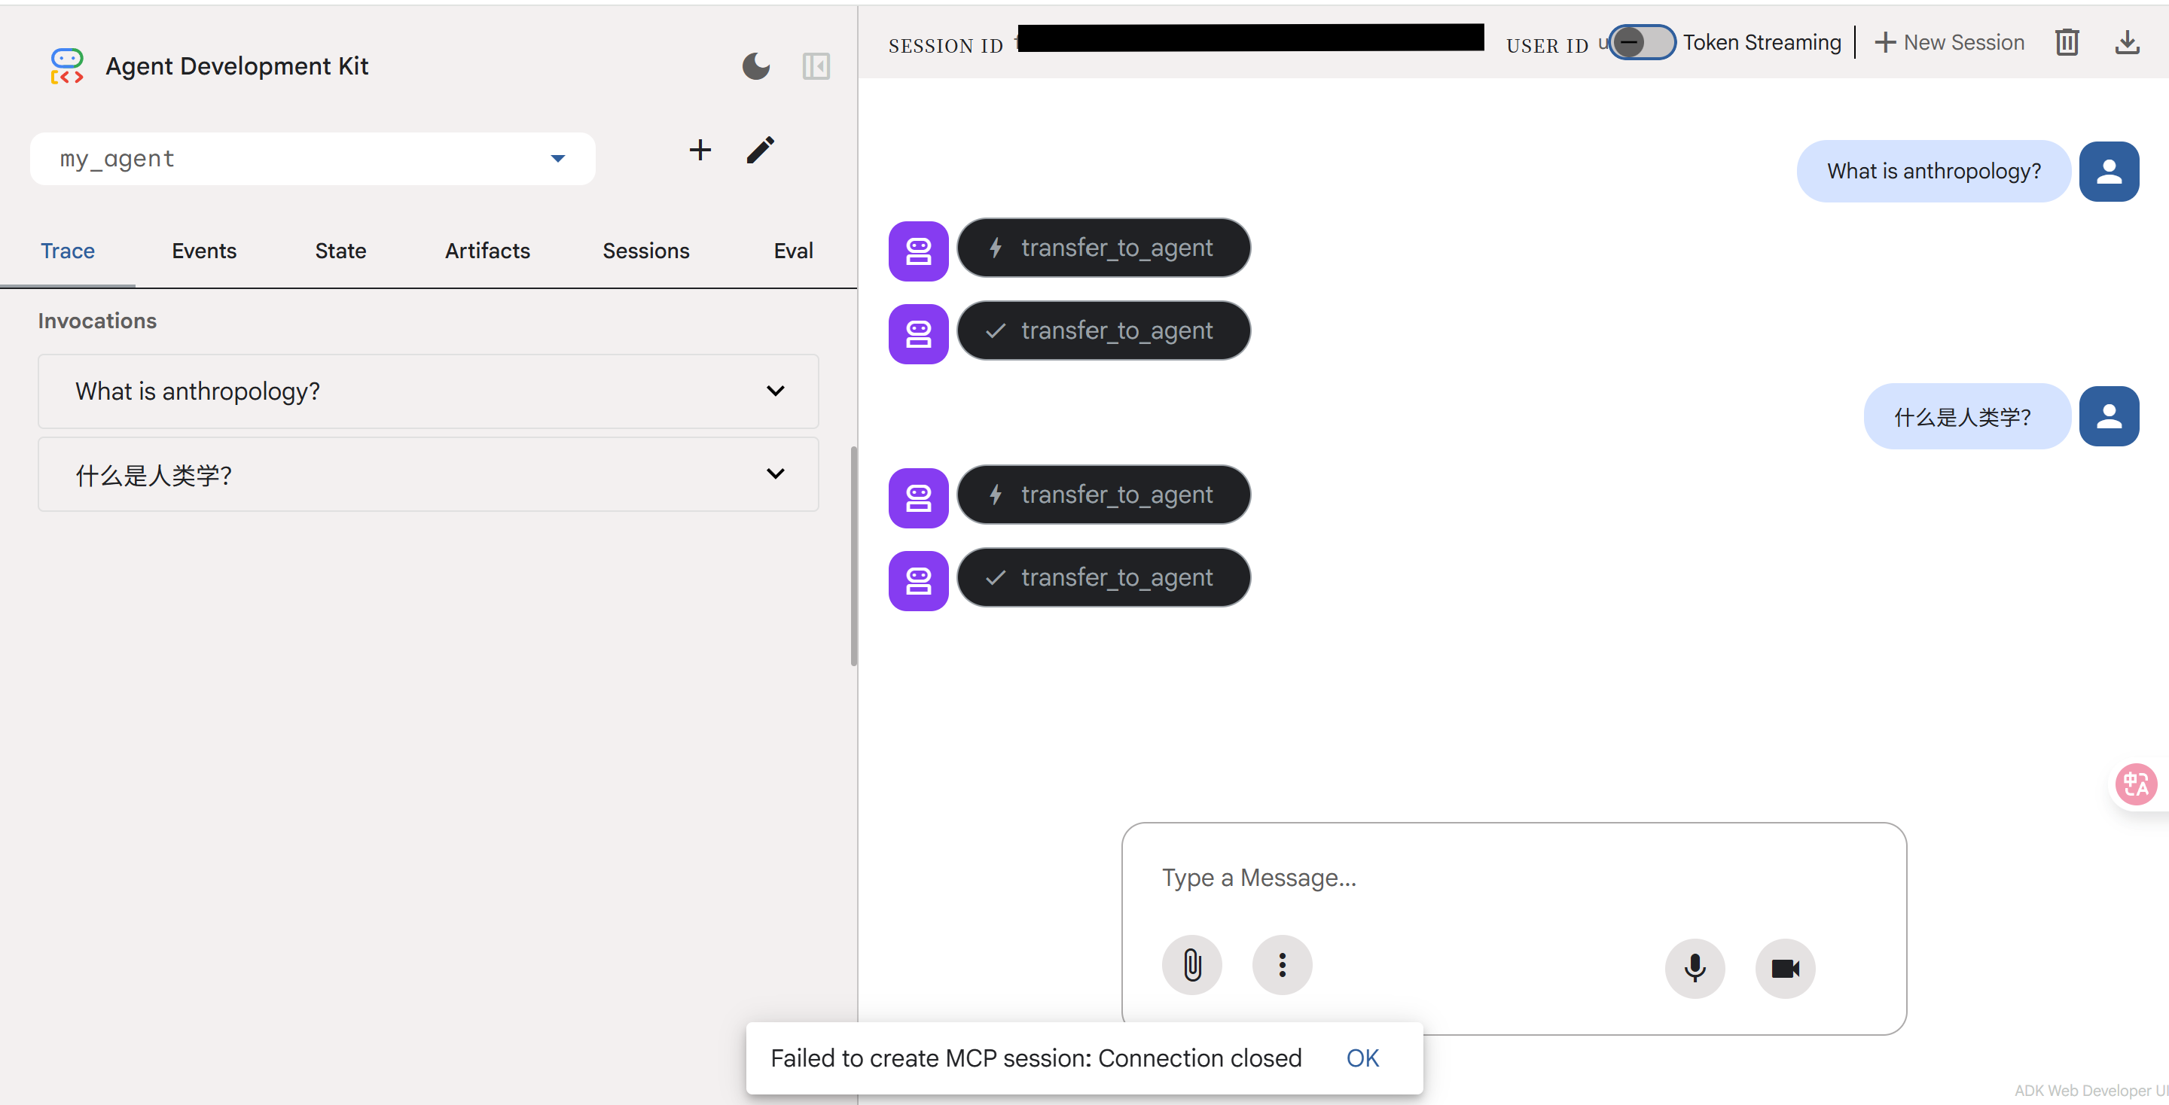Click the Type a Message field
This screenshot has width=2169, height=1105.
pos(1512,878)
